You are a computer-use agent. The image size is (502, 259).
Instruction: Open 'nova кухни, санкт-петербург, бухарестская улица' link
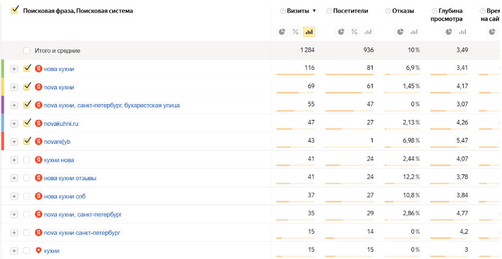pyautogui.click(x=112, y=105)
